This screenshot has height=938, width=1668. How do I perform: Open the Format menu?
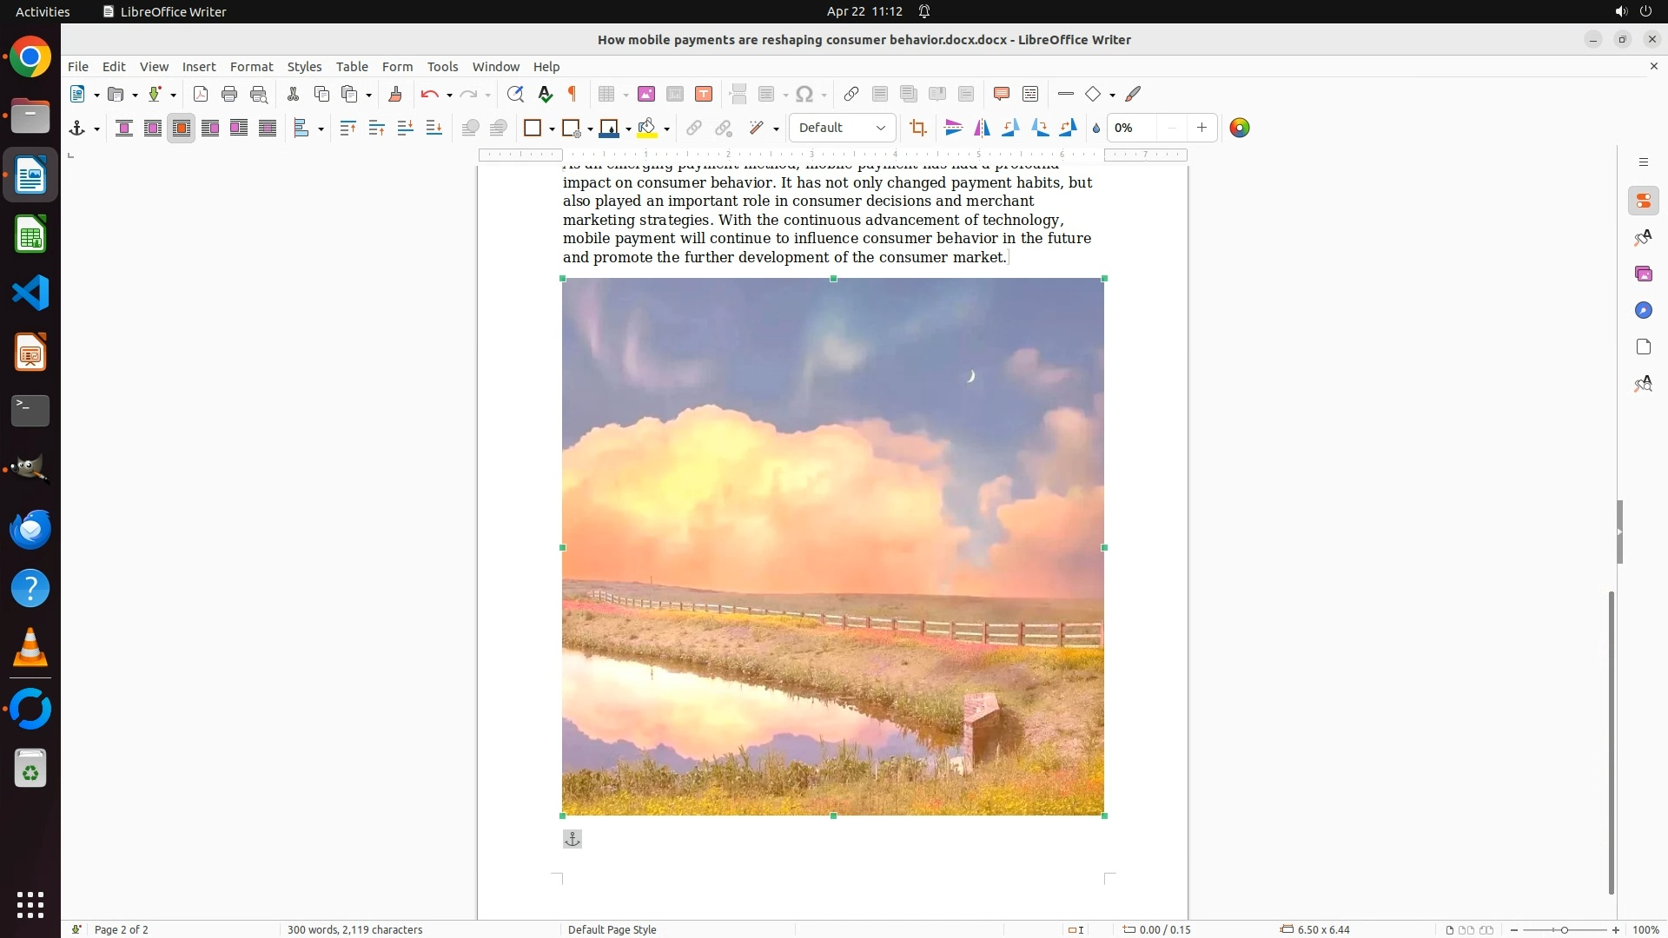pyautogui.click(x=251, y=67)
